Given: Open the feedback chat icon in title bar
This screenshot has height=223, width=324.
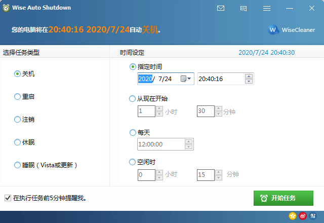Looking at the screenshot, I should click(x=244, y=8).
